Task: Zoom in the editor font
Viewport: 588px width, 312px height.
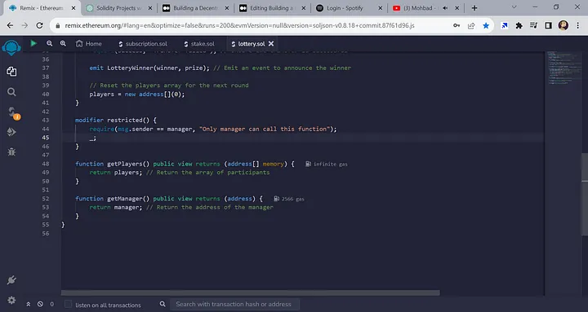Action: (x=63, y=43)
